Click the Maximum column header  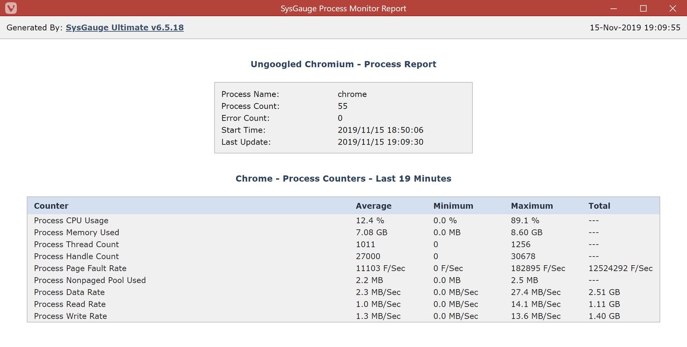[532, 206]
